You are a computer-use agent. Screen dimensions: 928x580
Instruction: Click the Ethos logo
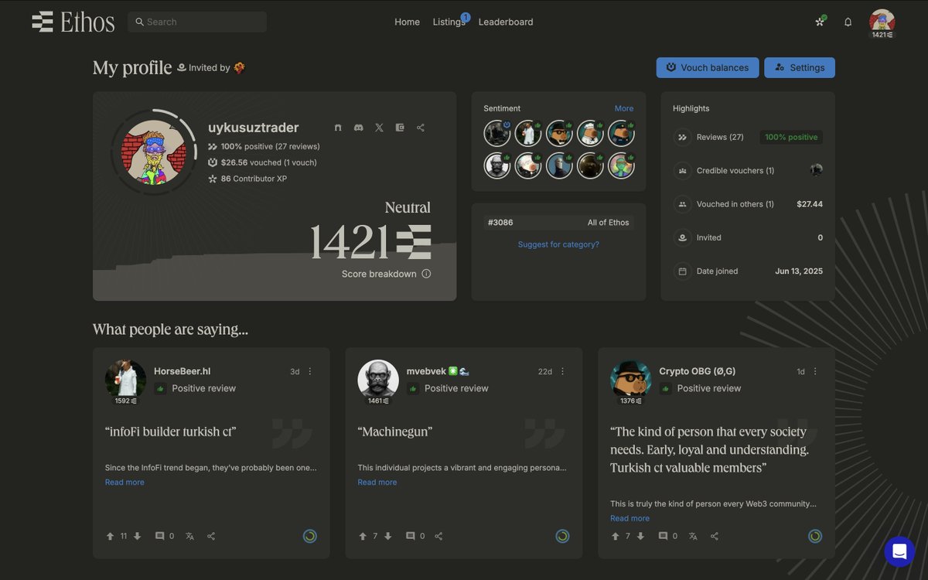[x=73, y=22]
